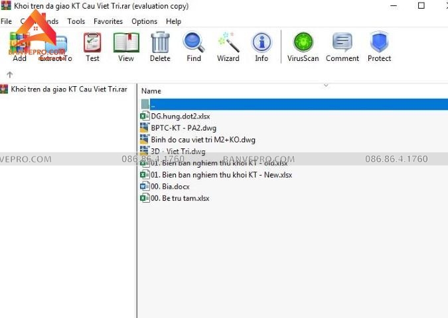Select file DG.hung.dot2.xlsx

point(181,117)
